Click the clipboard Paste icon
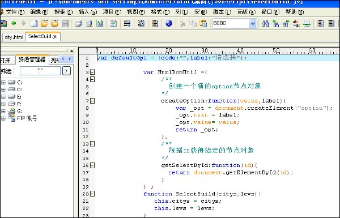The width and height of the screenshot is (340, 218). click(x=203, y=23)
